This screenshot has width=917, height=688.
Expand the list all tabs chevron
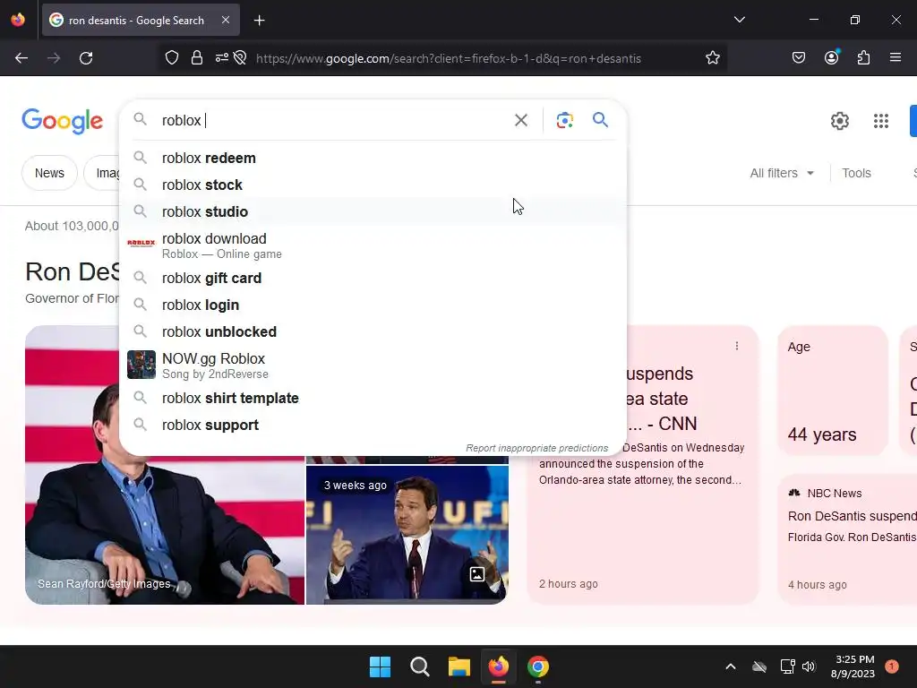point(739,20)
